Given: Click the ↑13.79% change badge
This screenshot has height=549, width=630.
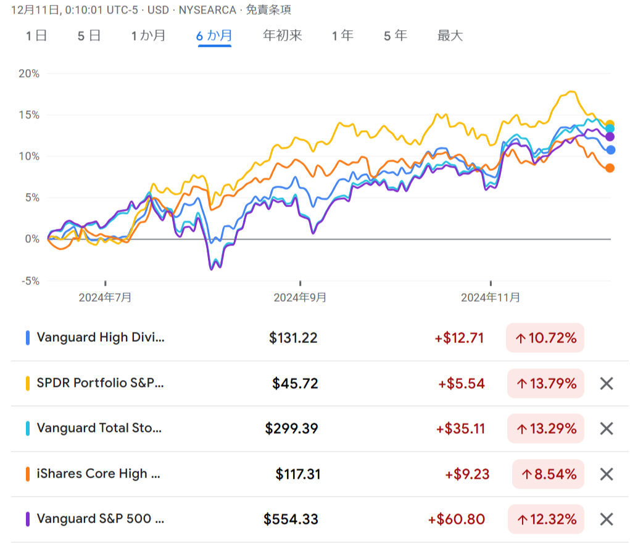Looking at the screenshot, I should click(545, 384).
